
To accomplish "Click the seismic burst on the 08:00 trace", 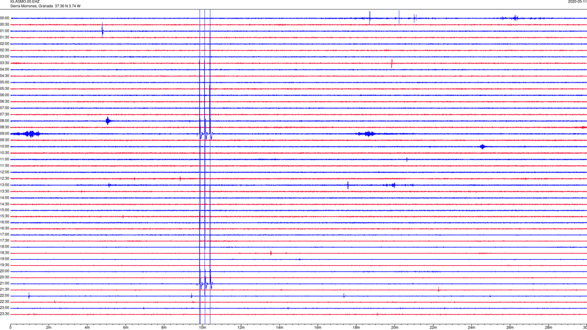I will 108,120.
